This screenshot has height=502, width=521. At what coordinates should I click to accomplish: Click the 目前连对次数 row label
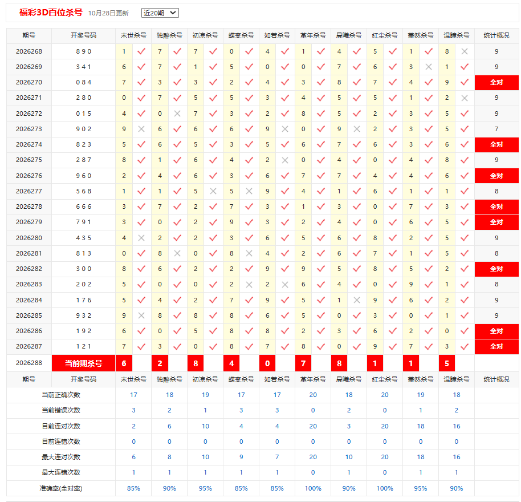61,426
